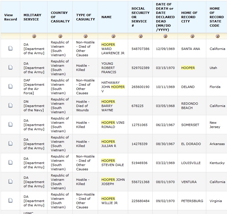View record icon for Hooper Willie Jr
The width and height of the screenshot is (227, 214).
click(x=11, y=201)
